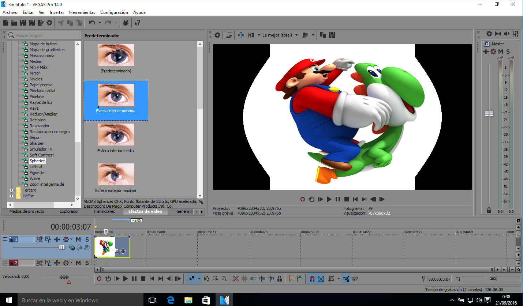Click the red X Delete icon
This screenshot has height=306, width=523.
tap(236, 279)
